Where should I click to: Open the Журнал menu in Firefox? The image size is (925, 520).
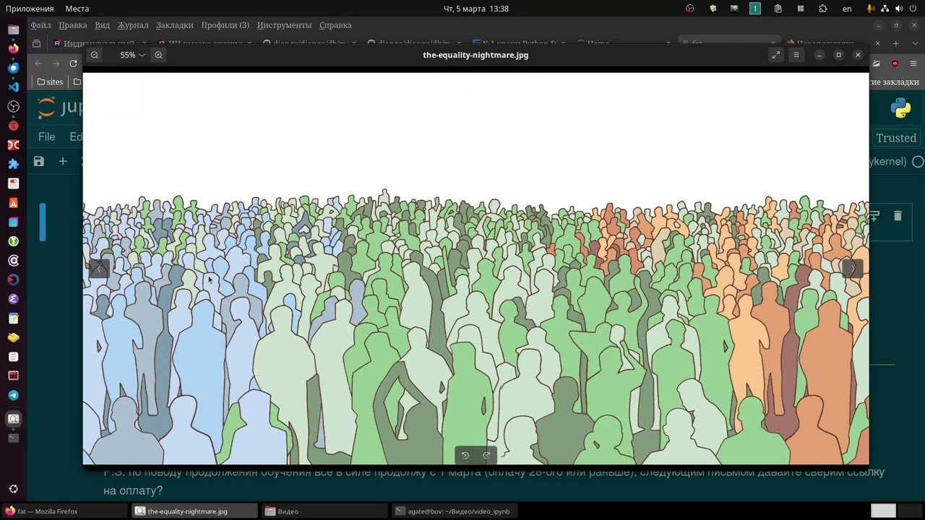133,25
